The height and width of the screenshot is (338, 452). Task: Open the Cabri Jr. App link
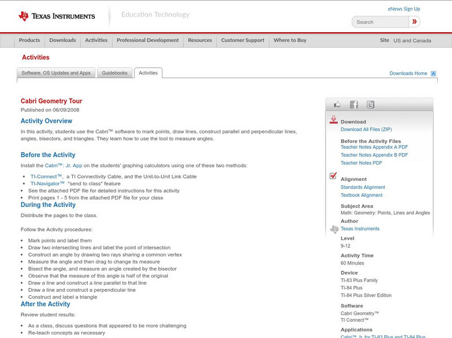pyautogui.click(x=63, y=166)
